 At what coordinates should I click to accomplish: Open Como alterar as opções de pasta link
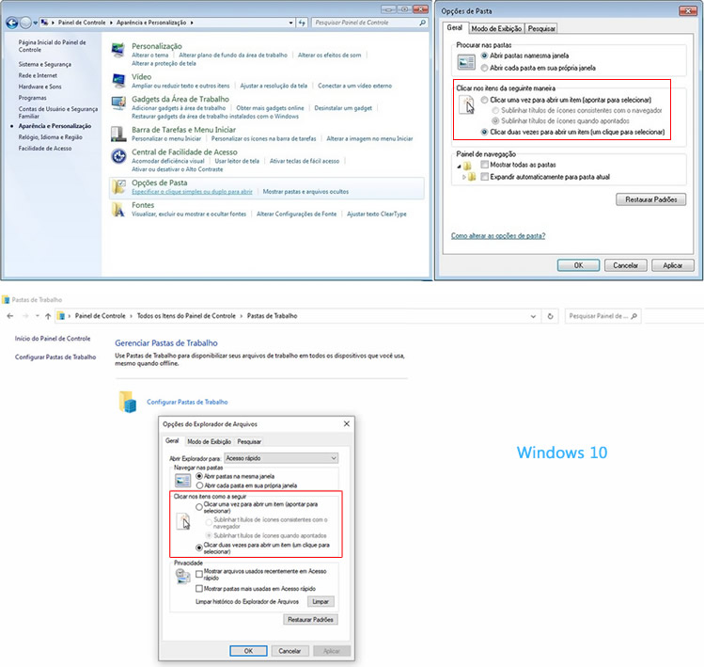point(498,235)
